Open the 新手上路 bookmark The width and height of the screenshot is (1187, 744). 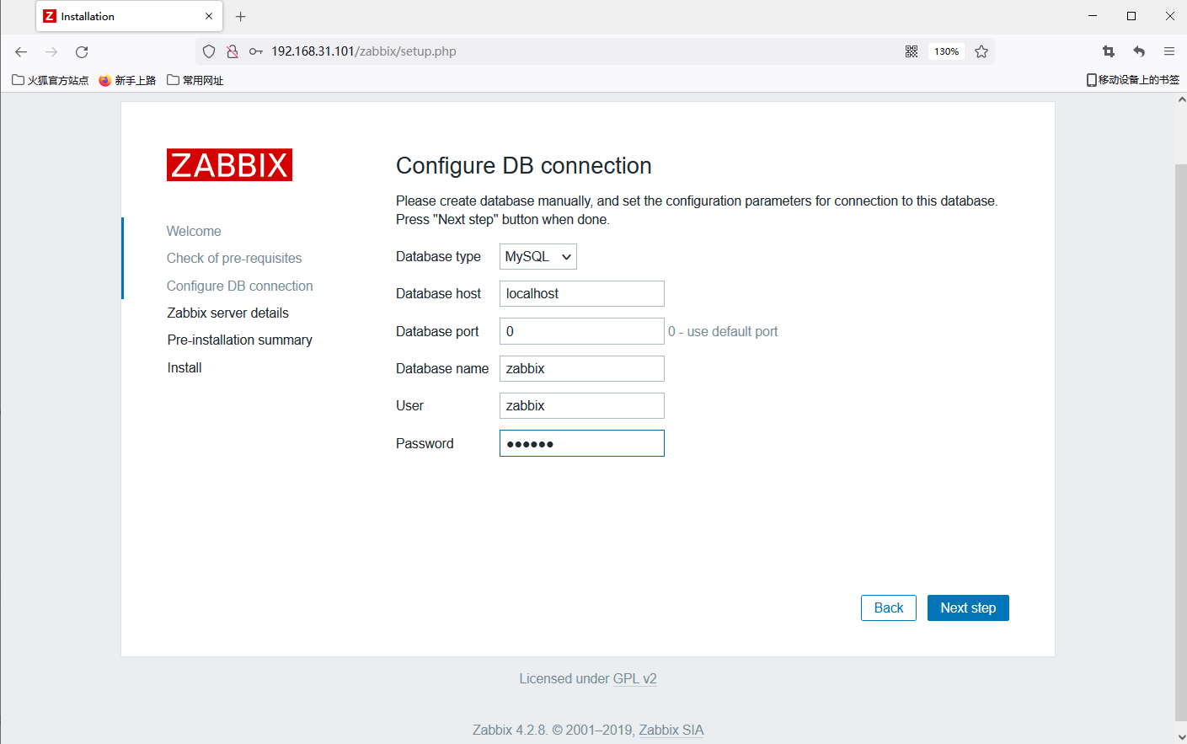click(127, 79)
